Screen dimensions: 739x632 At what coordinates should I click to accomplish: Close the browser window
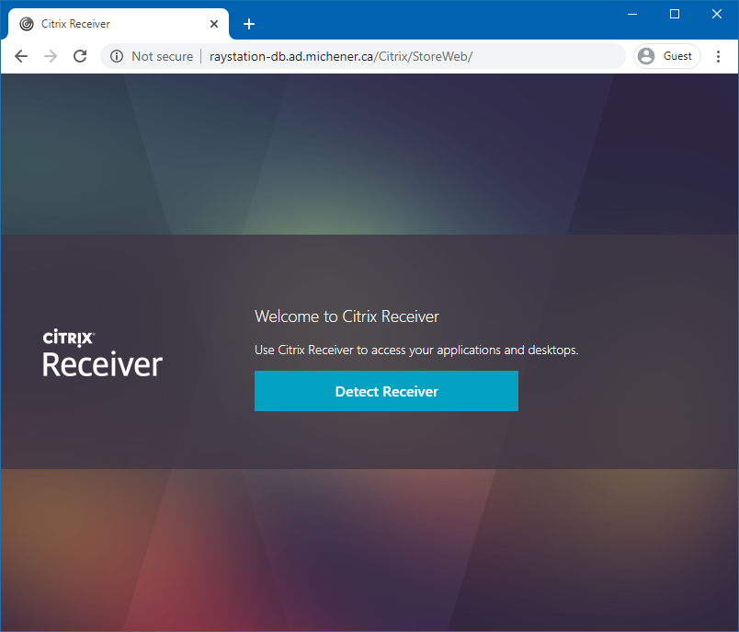pyautogui.click(x=717, y=14)
